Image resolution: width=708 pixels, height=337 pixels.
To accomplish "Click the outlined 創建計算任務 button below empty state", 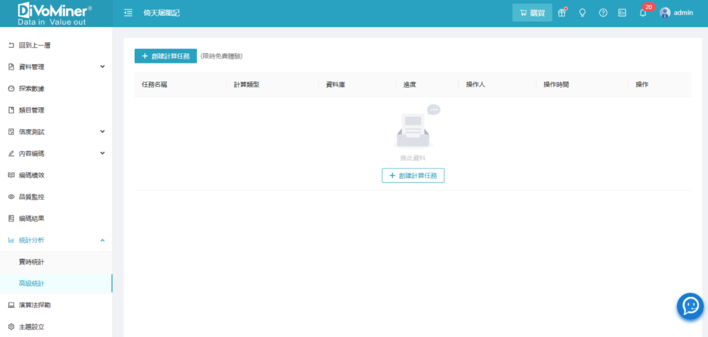I will click(413, 175).
